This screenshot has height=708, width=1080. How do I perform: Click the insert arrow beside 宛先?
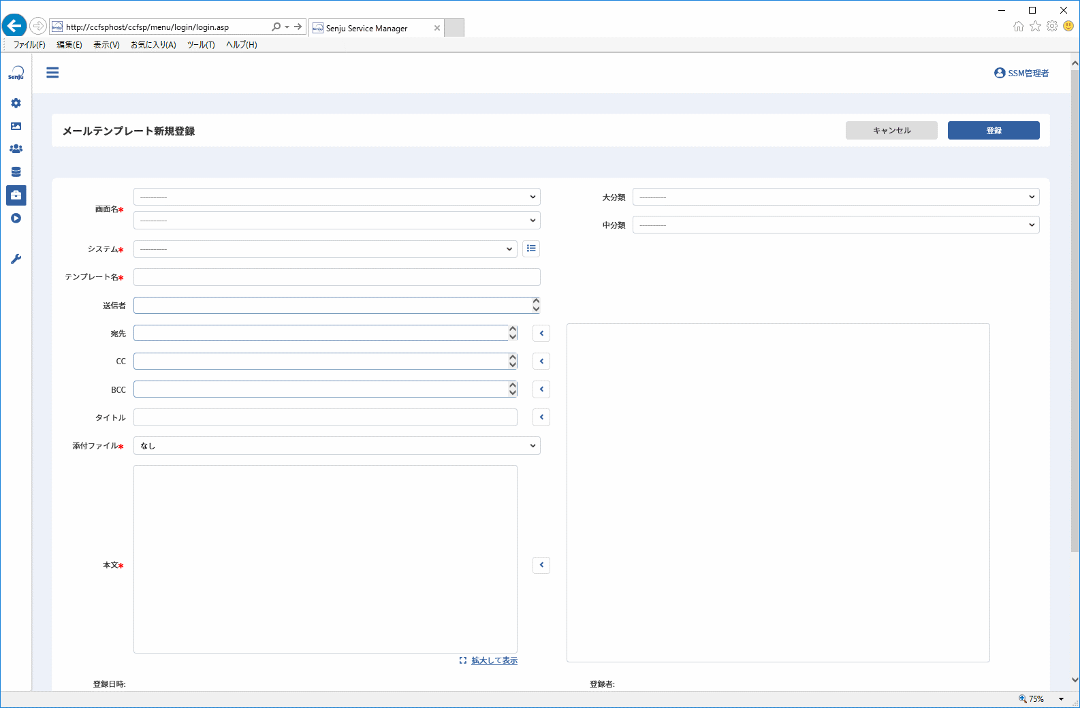pyautogui.click(x=541, y=334)
